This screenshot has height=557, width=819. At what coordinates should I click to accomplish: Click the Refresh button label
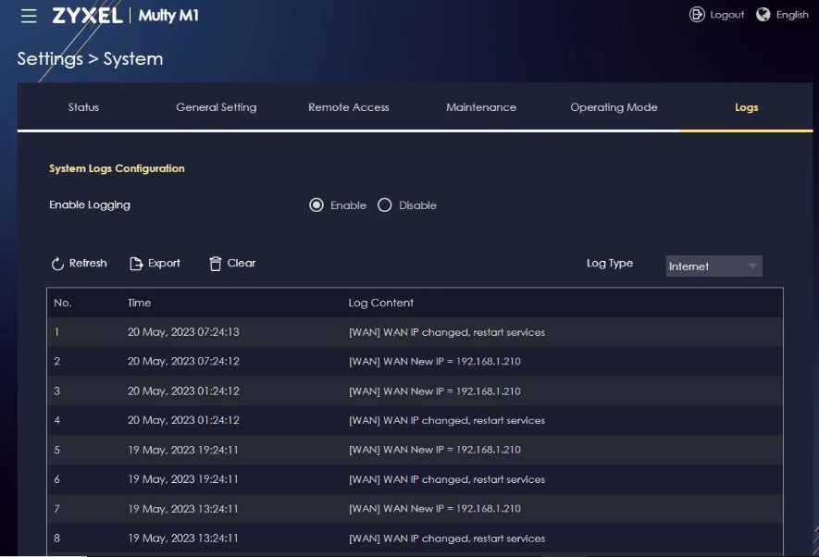click(x=88, y=263)
